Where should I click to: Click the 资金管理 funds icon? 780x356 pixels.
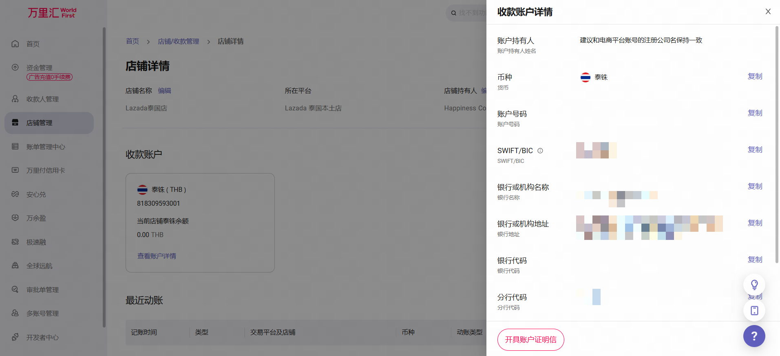(15, 67)
